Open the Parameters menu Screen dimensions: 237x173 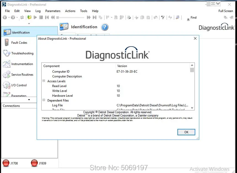[53, 11]
